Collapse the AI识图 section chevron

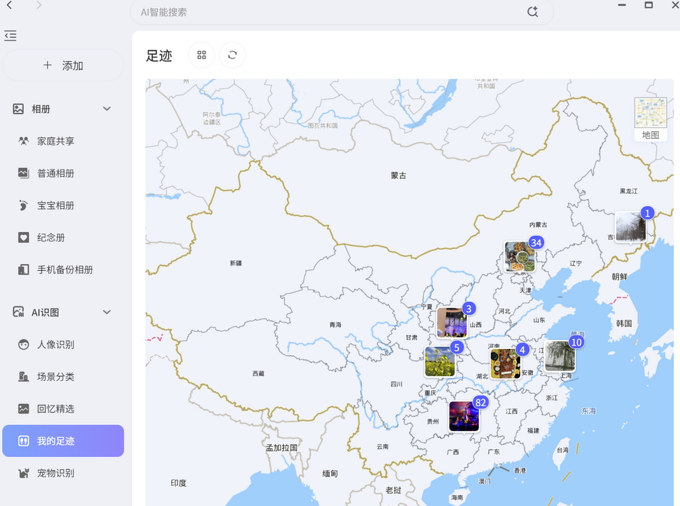(x=107, y=312)
